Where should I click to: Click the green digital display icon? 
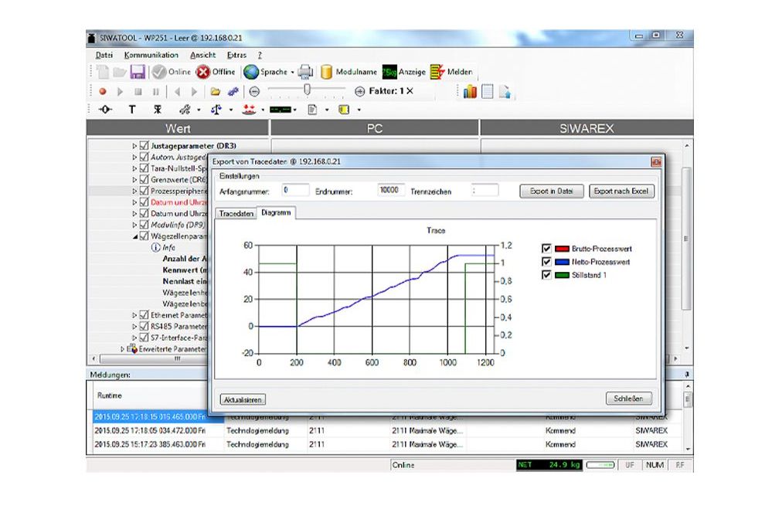[281, 110]
